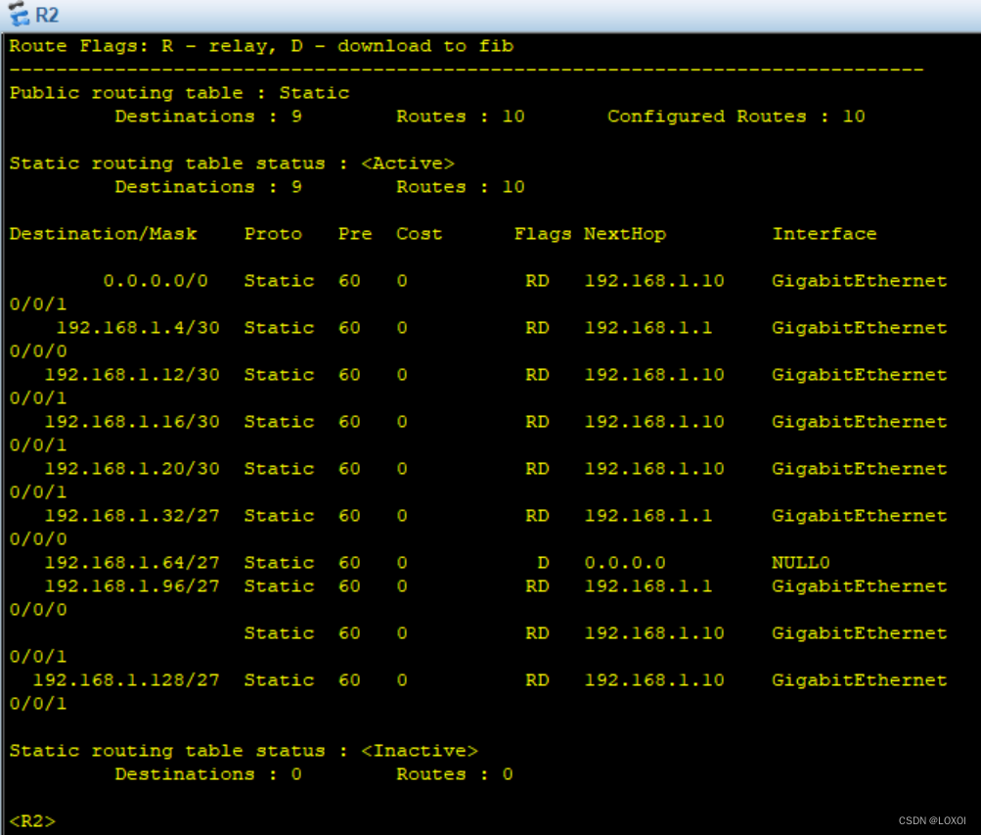Click the R2 router icon in title bar
The image size is (981, 835).
click(19, 14)
